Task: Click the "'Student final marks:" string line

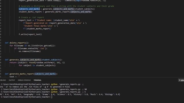Action: (x=41, y=26)
